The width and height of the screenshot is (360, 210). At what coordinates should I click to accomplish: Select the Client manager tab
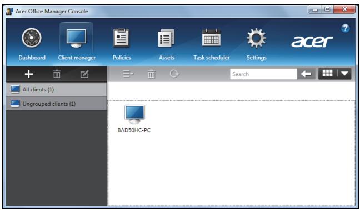click(x=77, y=44)
